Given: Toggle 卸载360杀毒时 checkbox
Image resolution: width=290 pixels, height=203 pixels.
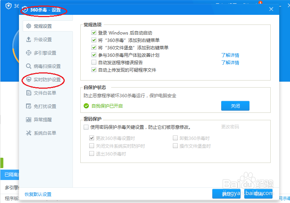Looking at the screenshot, I should pos(175,138).
